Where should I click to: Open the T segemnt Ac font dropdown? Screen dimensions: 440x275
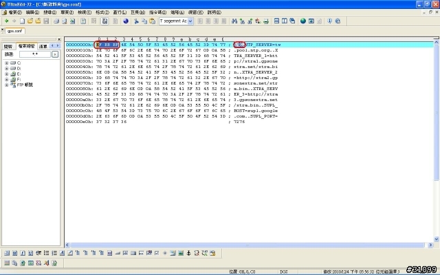[190, 21]
